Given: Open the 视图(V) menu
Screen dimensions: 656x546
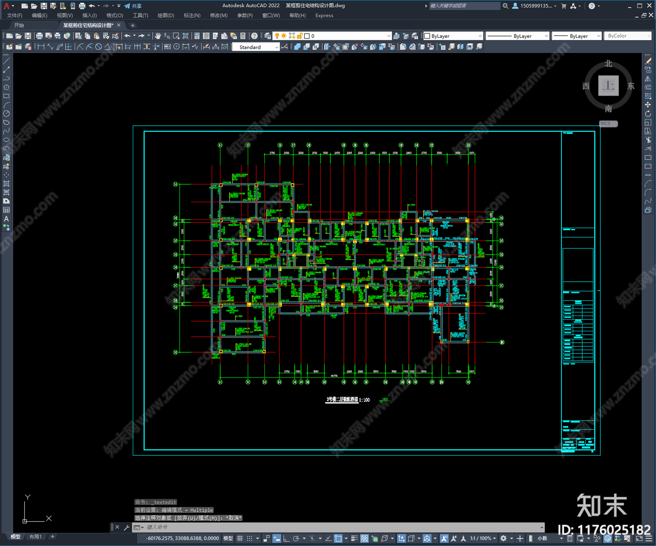Looking at the screenshot, I should (65, 16).
